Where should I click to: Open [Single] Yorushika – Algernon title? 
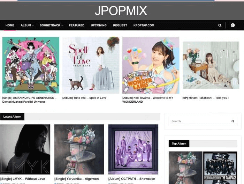[x=76, y=179]
